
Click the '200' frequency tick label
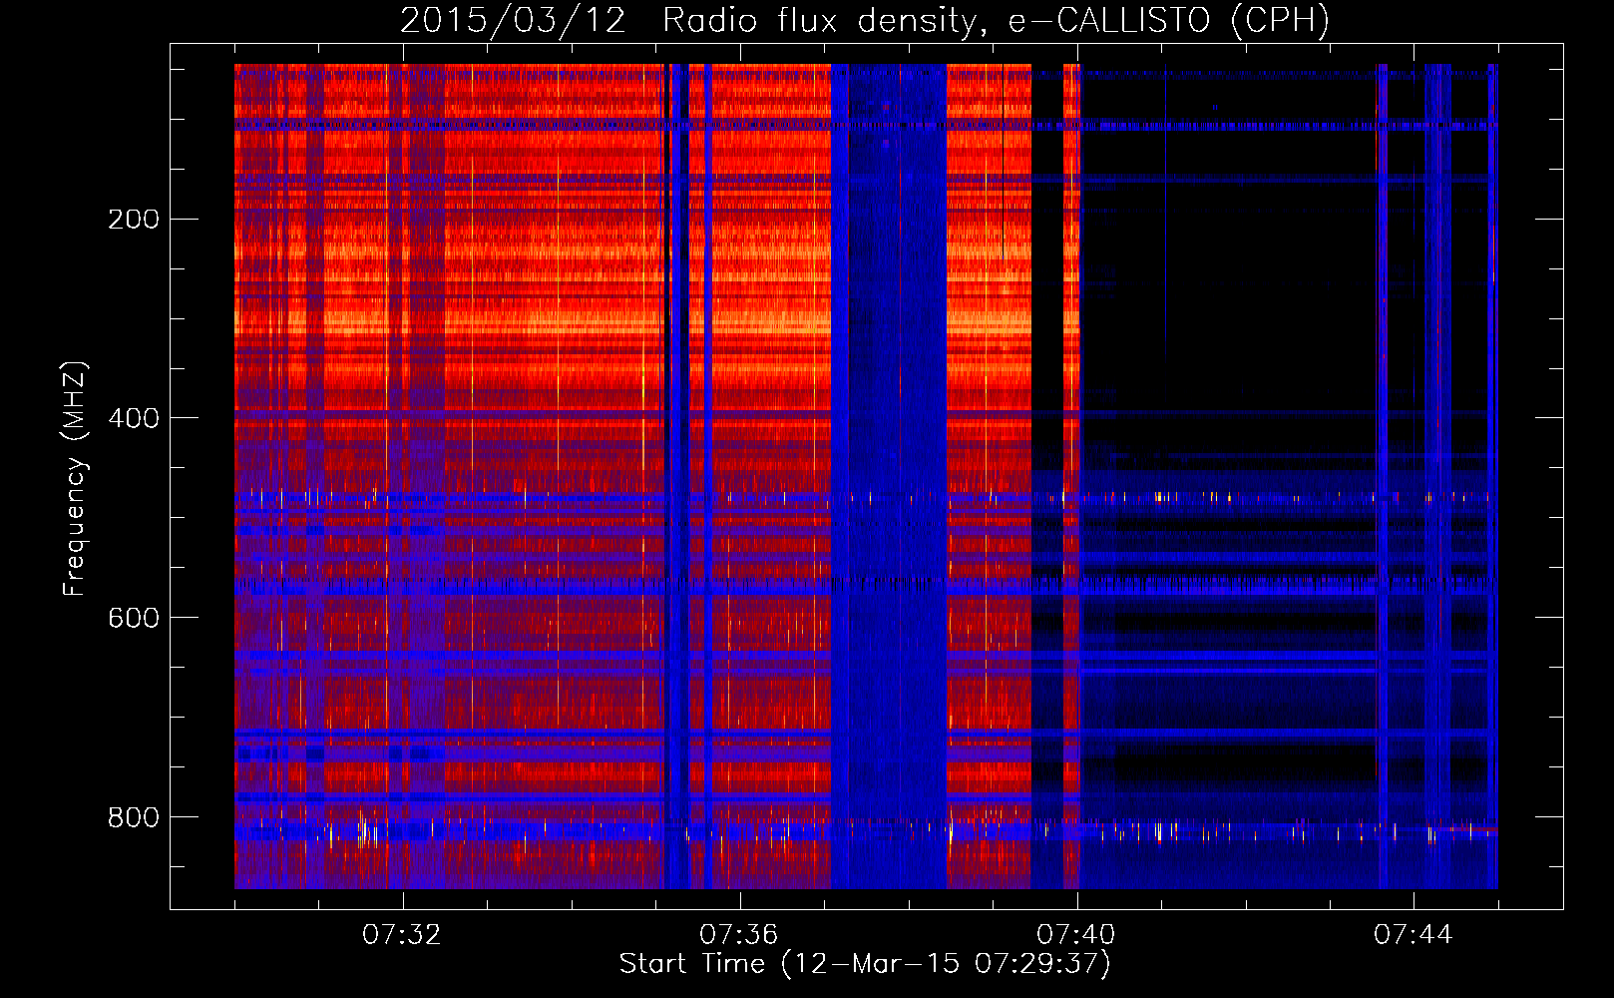click(x=134, y=220)
